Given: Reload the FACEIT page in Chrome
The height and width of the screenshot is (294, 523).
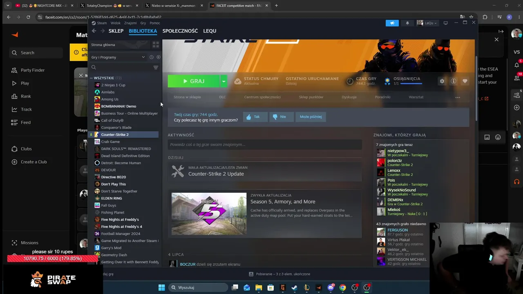Looking at the screenshot, I should tap(28, 17).
